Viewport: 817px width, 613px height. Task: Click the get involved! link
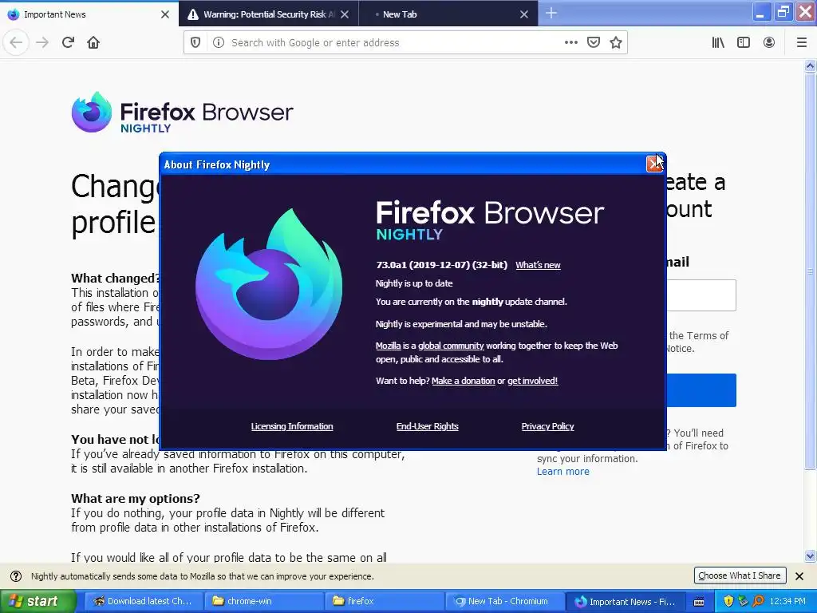coord(532,381)
